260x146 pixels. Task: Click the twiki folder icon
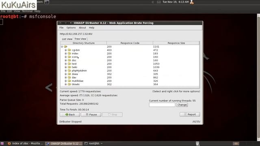[69, 67]
